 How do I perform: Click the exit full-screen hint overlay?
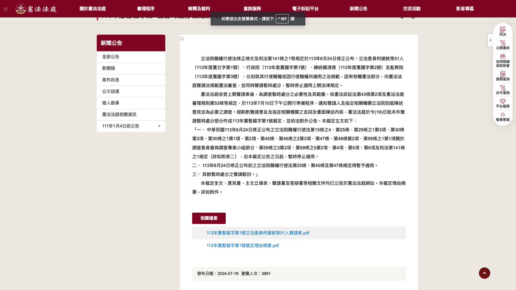click(x=258, y=19)
